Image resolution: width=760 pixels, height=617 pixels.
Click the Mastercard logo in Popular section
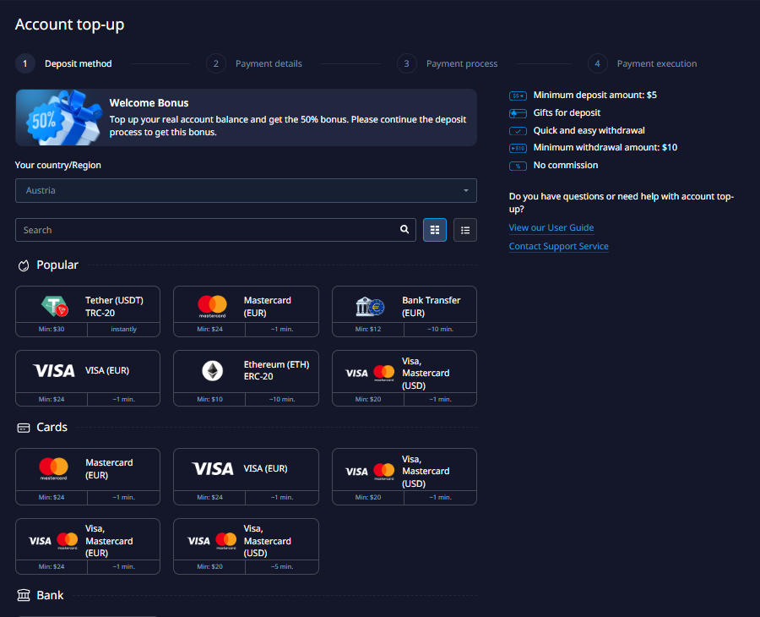coord(212,306)
